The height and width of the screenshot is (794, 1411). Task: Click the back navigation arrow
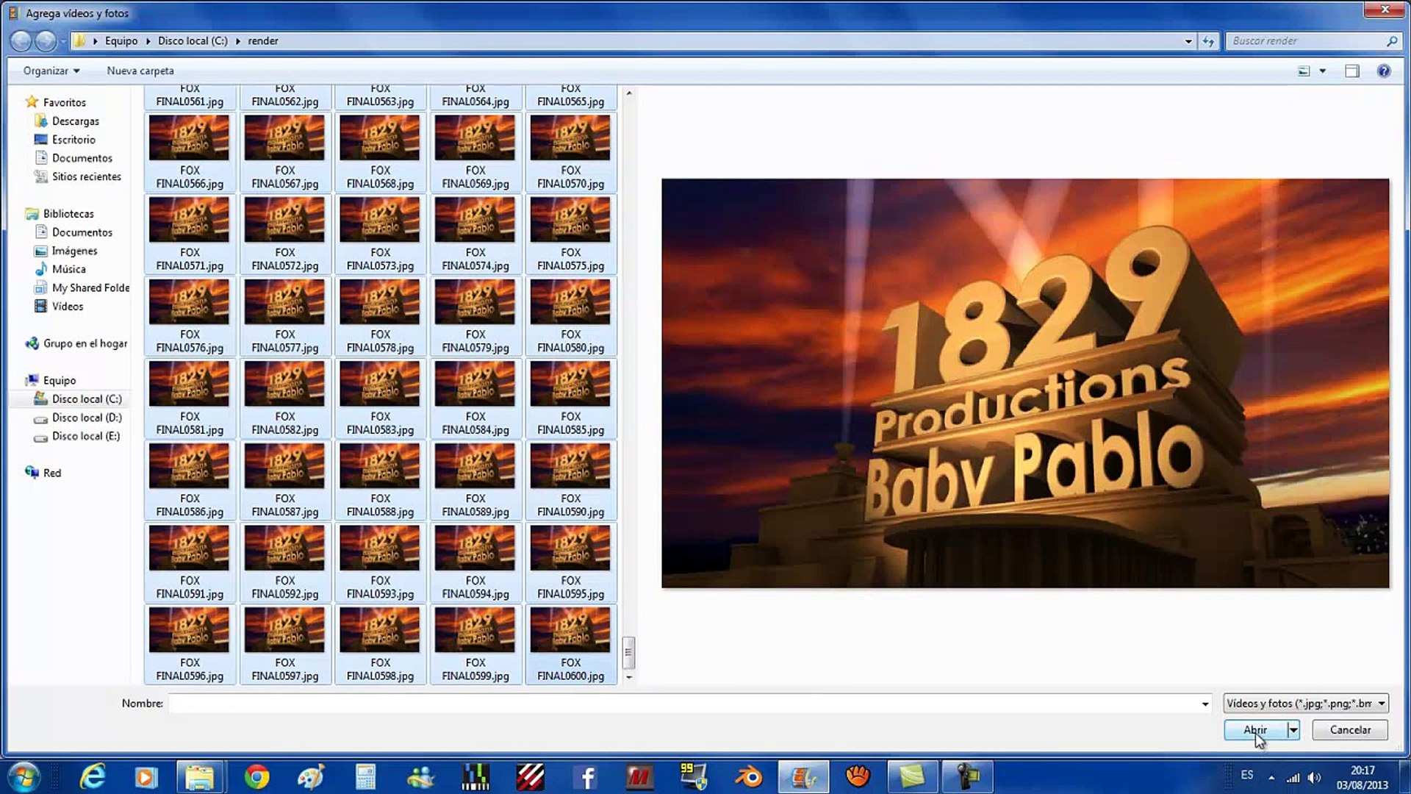[x=21, y=41]
